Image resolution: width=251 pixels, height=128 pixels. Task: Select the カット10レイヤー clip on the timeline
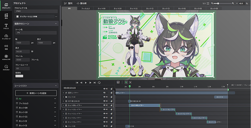[x=168, y=110]
